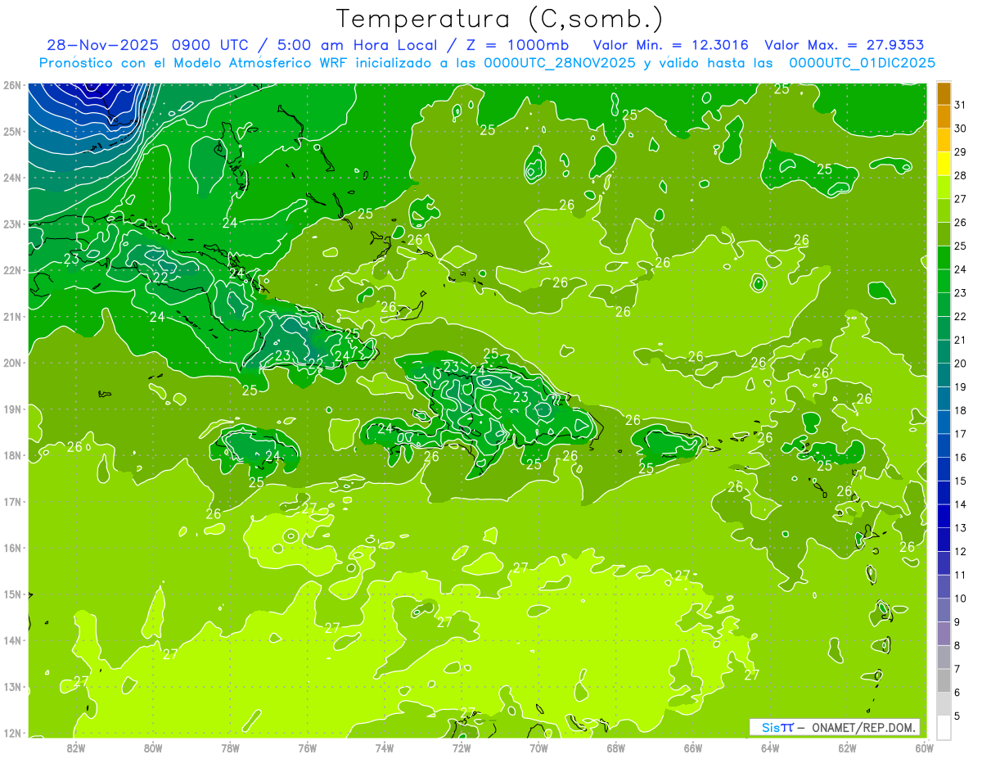Click the title "Temperatura (C,somb.)"
The width and height of the screenshot is (982, 759).
click(500, 19)
